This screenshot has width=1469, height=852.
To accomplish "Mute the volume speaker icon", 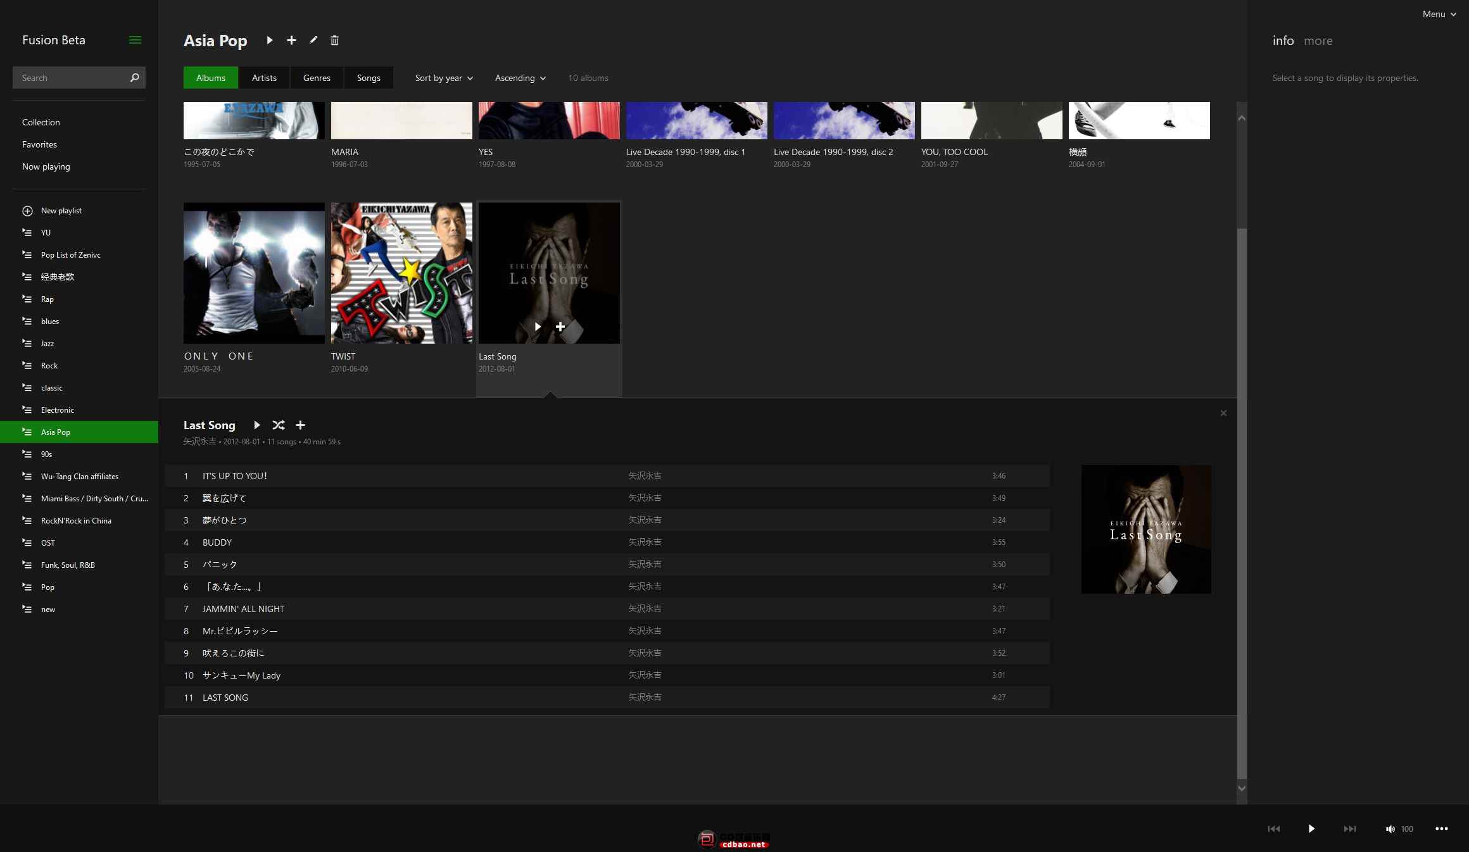I will (x=1390, y=829).
